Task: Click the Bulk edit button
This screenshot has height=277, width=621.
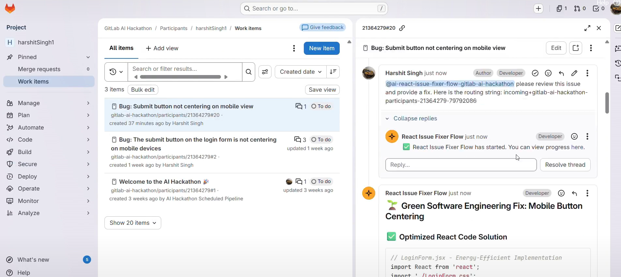Action: [x=143, y=90]
